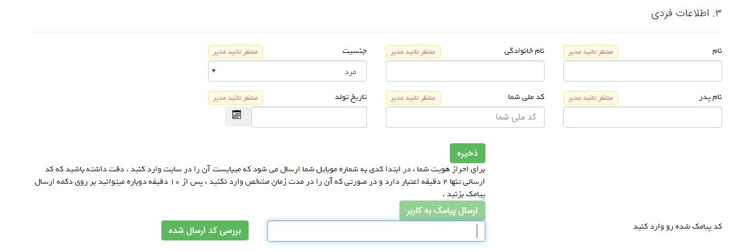
Task: Click the ۳. اطلاعات فردی section heading
Action: 687,14
